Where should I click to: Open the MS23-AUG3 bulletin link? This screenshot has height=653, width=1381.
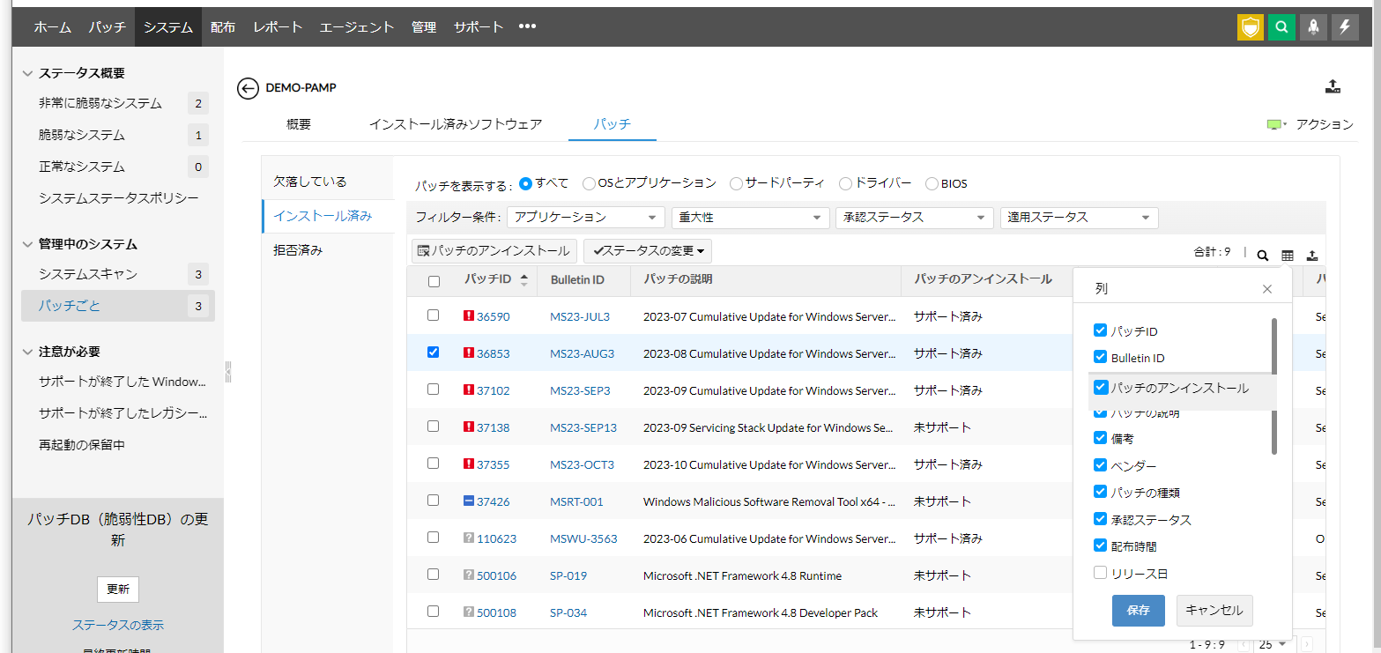(x=582, y=353)
